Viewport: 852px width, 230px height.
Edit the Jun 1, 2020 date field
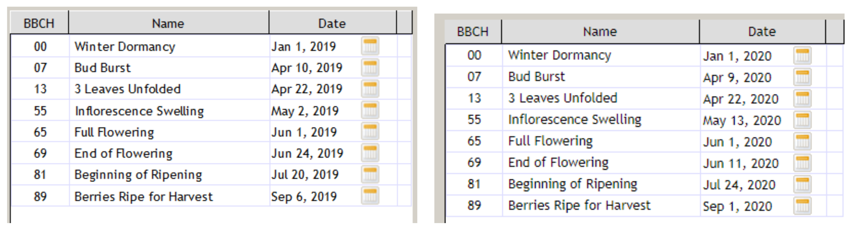746,142
